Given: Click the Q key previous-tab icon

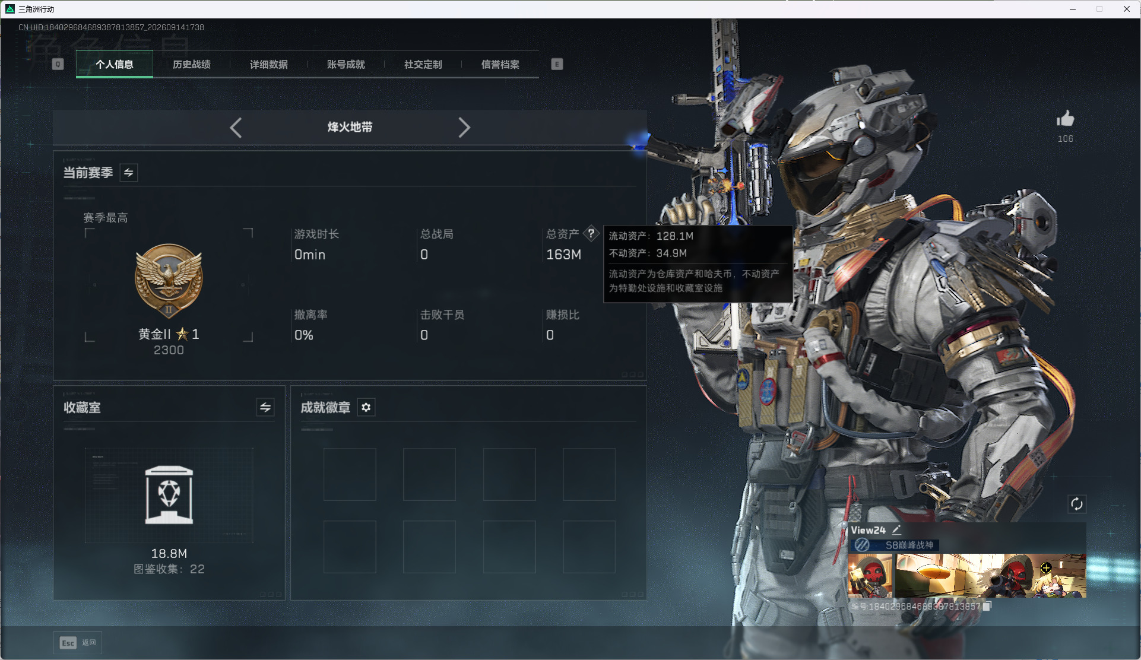Looking at the screenshot, I should (58, 64).
